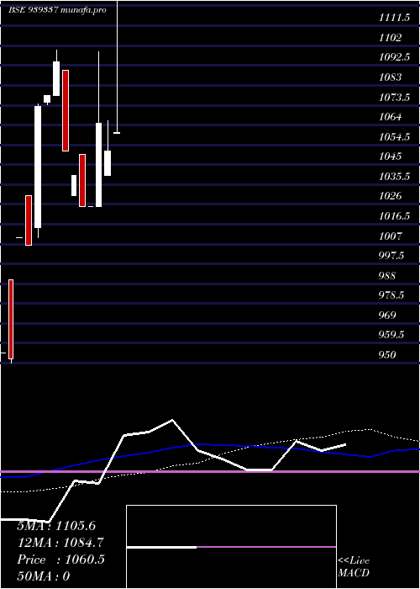Click the Price : 1060.5 value
This screenshot has height=589, width=420.
click(x=60, y=560)
